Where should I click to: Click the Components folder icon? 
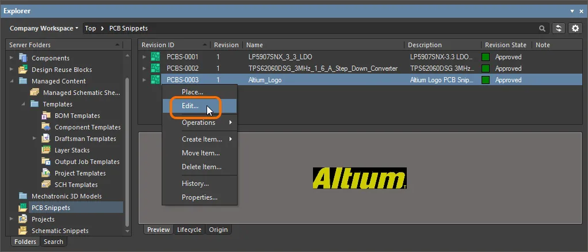pos(23,58)
